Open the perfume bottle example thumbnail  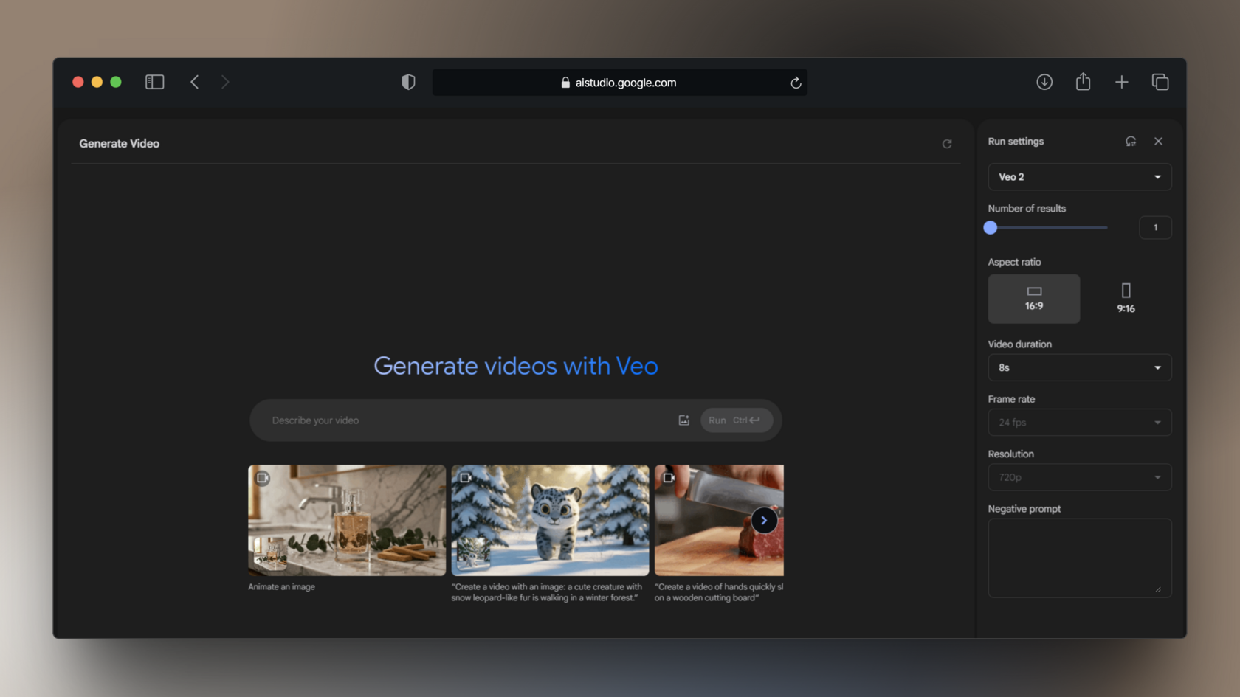point(347,520)
